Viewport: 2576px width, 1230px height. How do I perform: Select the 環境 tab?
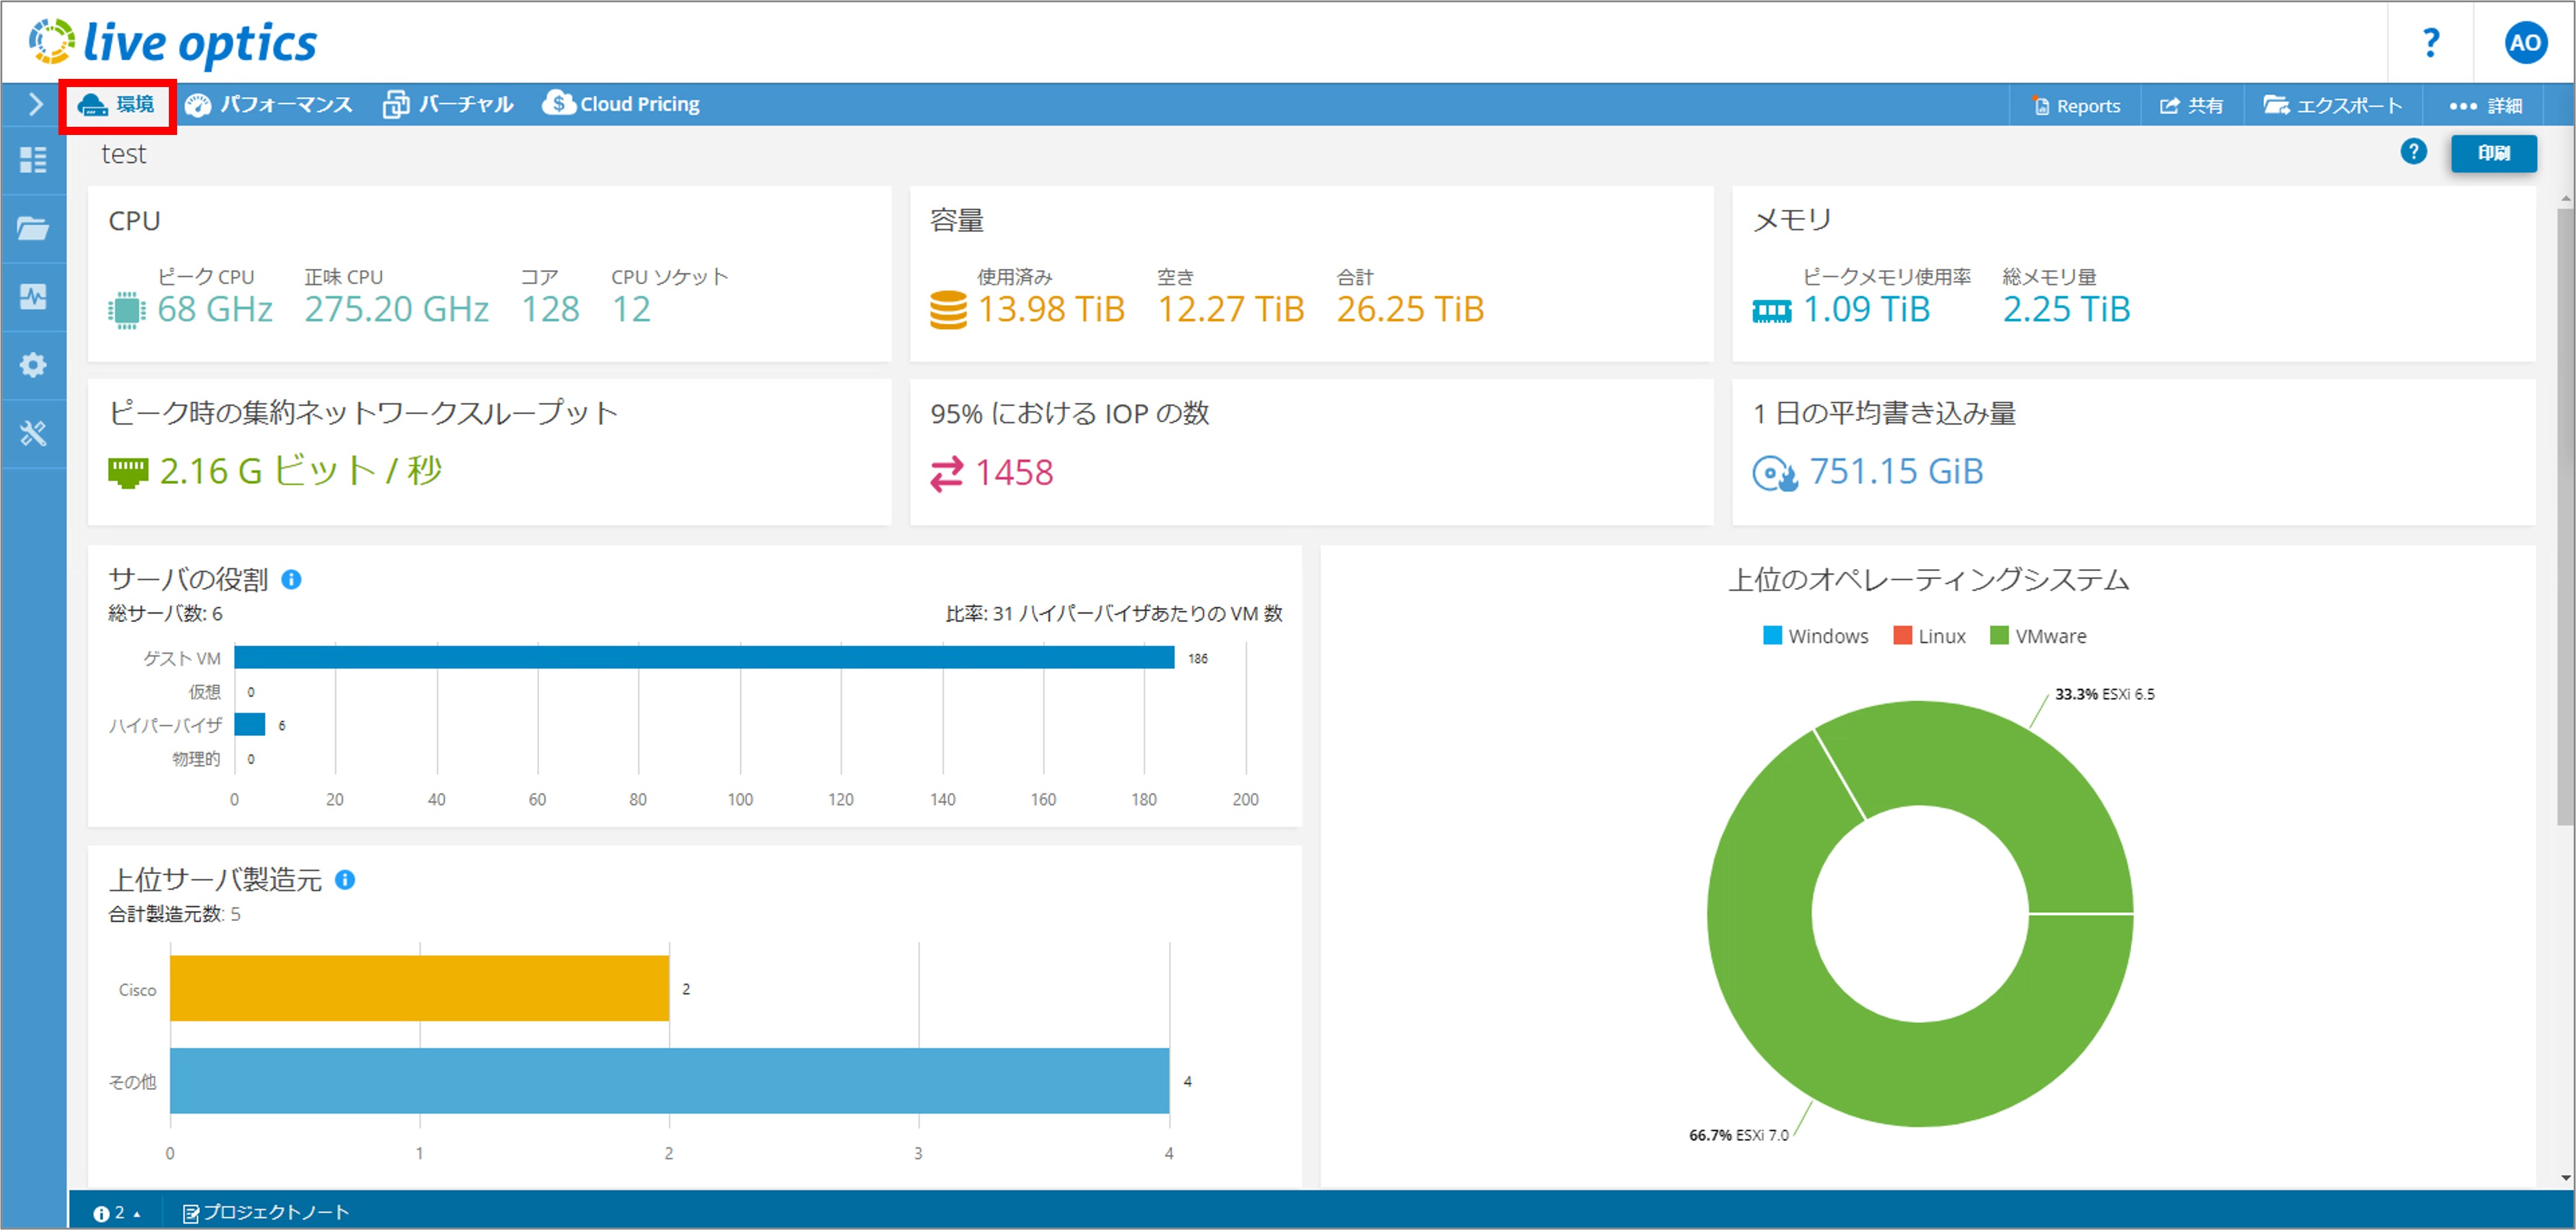coord(117,105)
